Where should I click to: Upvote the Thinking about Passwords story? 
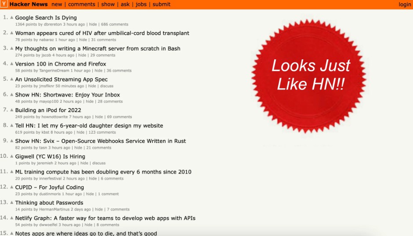click(12, 203)
